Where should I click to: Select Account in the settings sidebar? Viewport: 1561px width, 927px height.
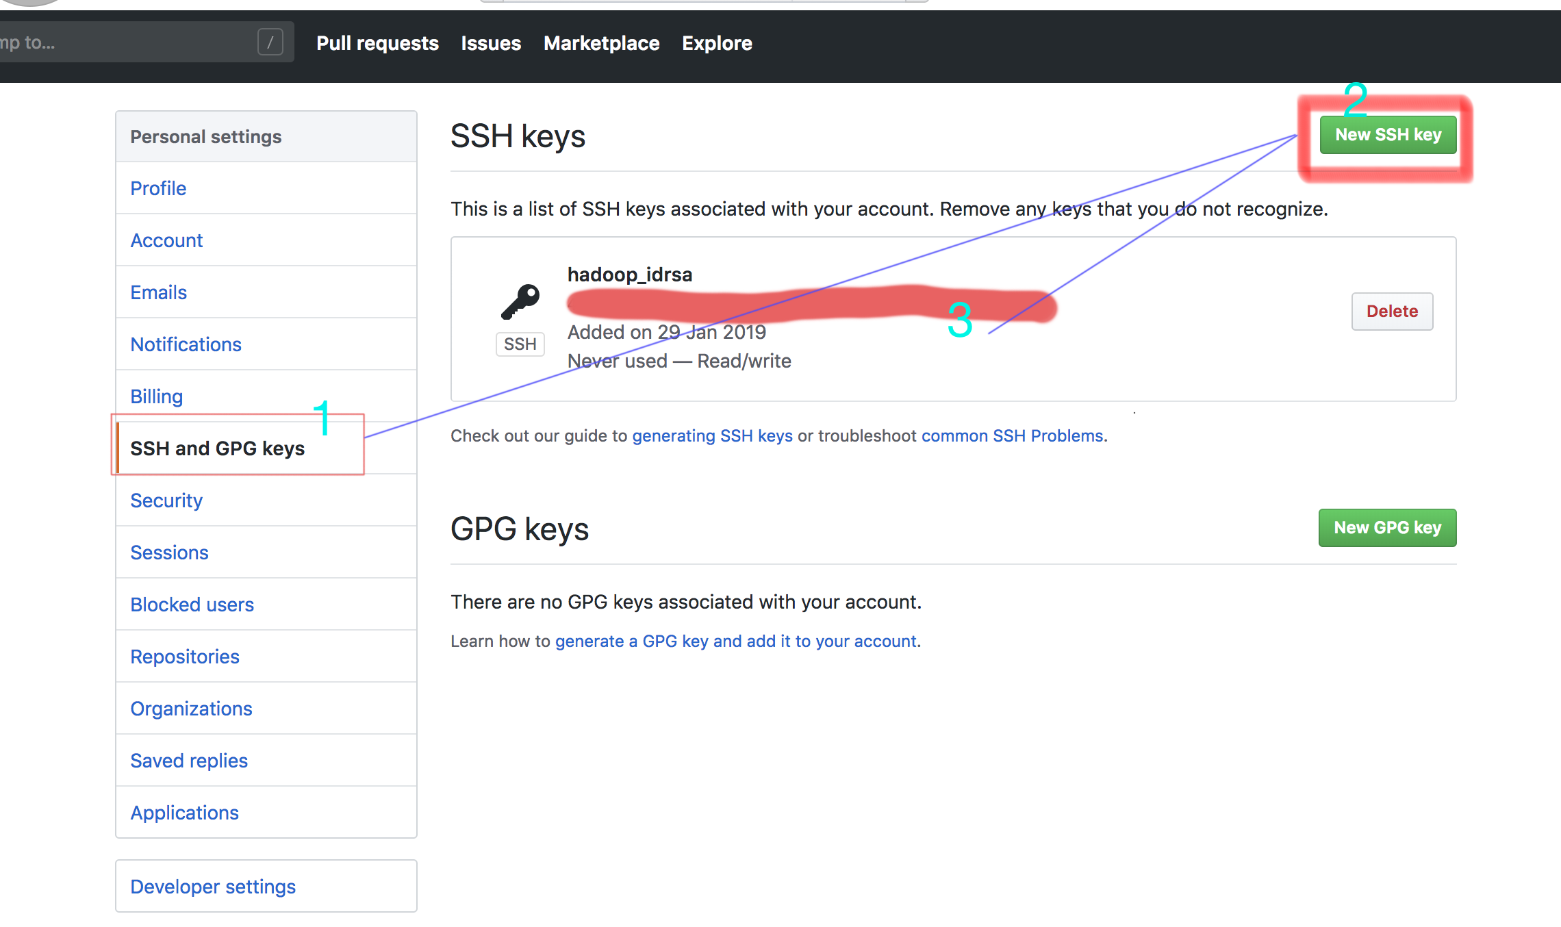(x=266, y=240)
